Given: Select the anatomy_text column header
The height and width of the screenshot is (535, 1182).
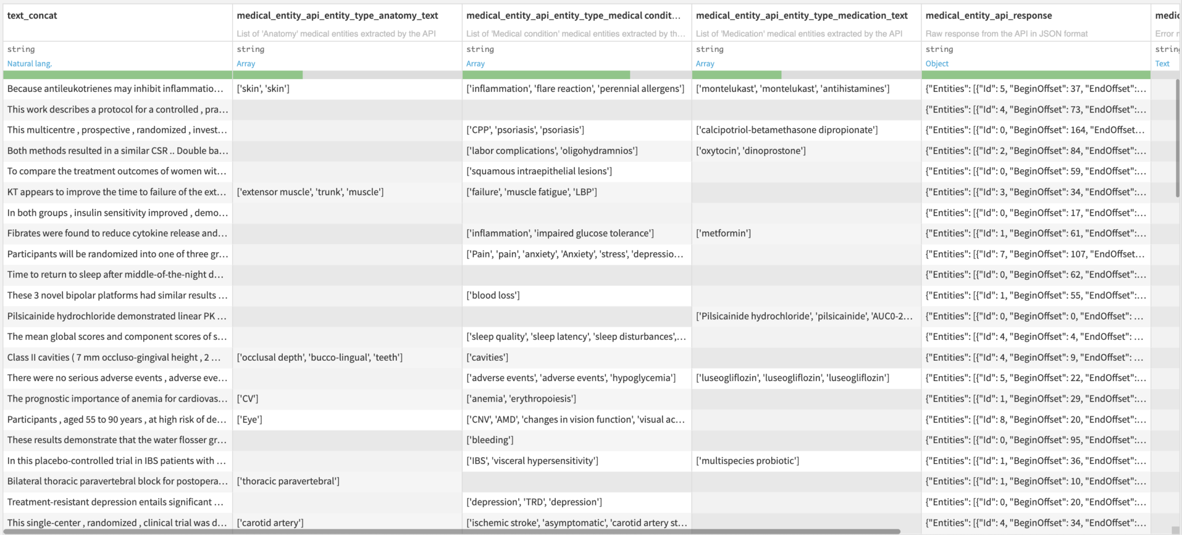Looking at the screenshot, I should click(x=346, y=16).
